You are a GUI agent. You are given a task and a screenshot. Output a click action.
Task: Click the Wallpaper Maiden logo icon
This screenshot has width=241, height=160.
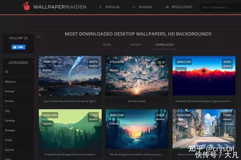click(x=26, y=6)
